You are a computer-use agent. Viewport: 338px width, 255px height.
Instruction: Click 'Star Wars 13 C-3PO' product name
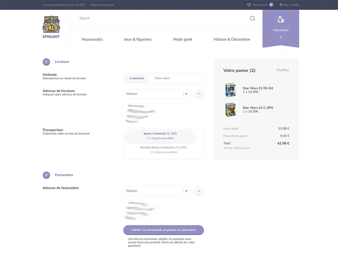[258, 108]
